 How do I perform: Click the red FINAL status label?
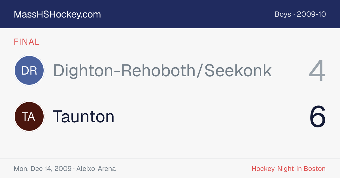coord(27,42)
